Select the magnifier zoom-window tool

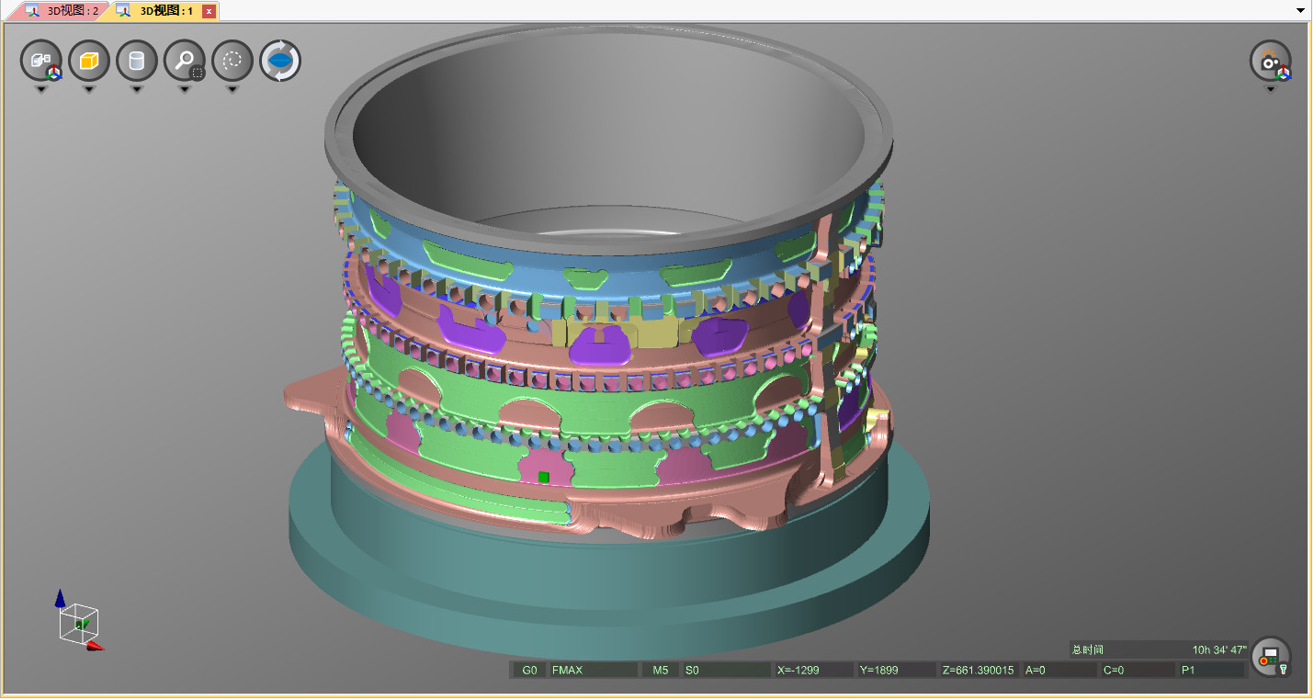tap(185, 62)
